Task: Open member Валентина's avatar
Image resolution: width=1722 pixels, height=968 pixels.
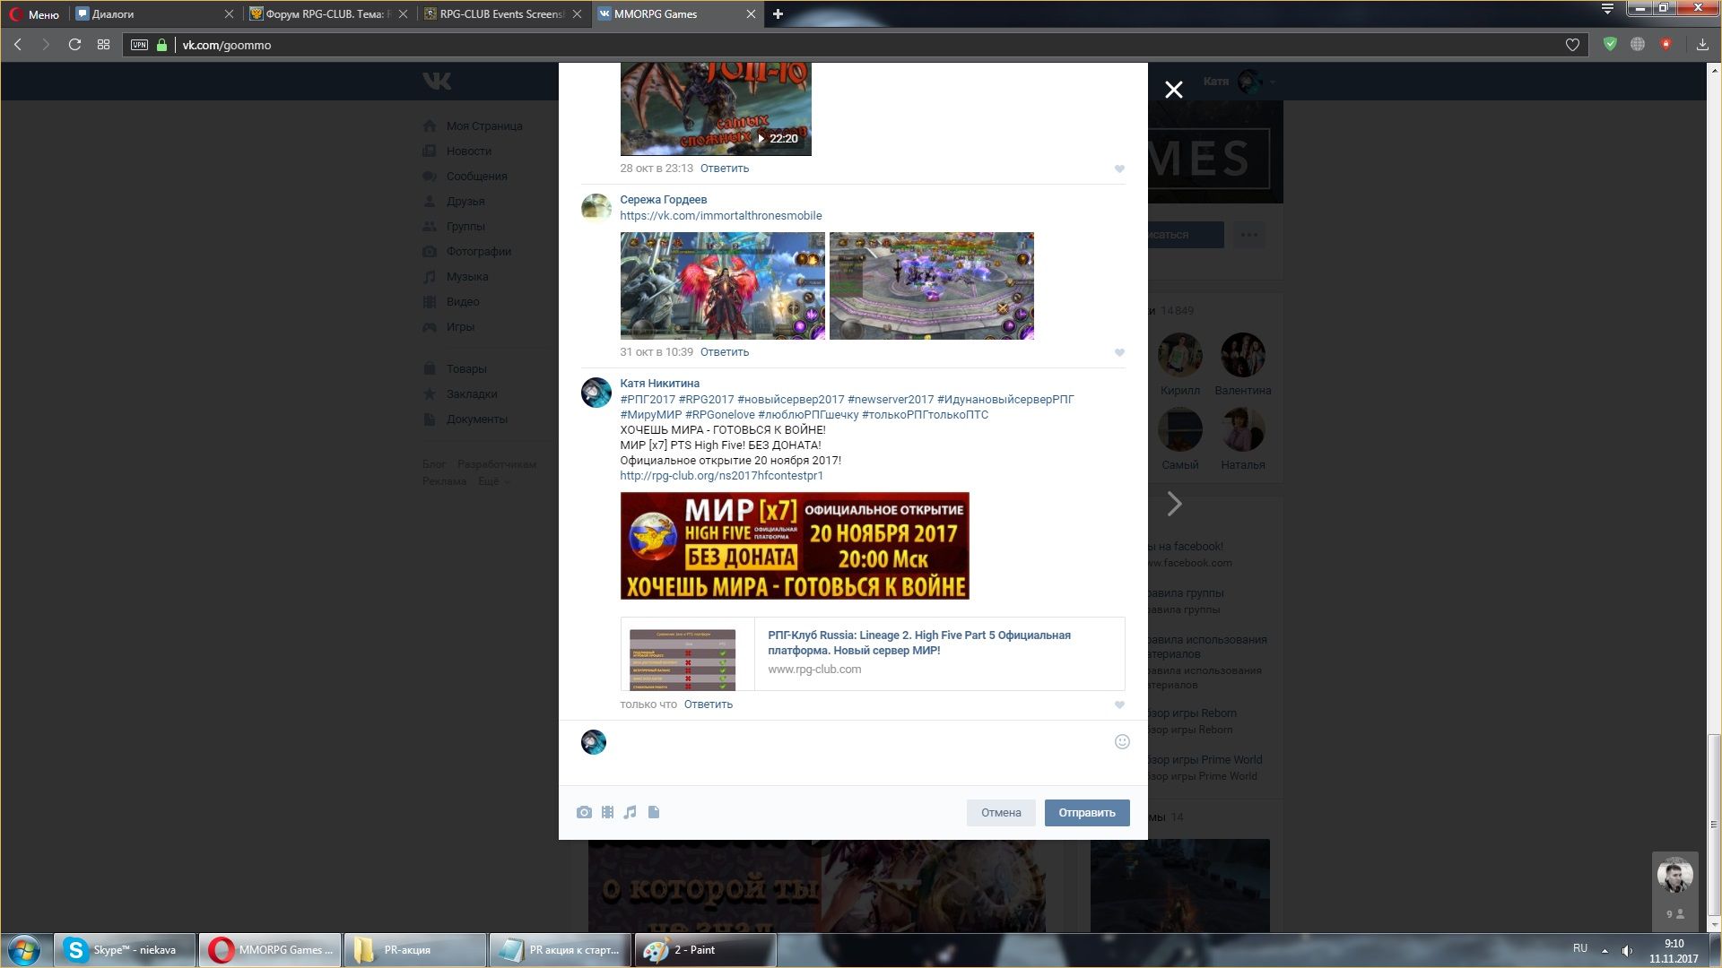Action: pyautogui.click(x=1243, y=355)
